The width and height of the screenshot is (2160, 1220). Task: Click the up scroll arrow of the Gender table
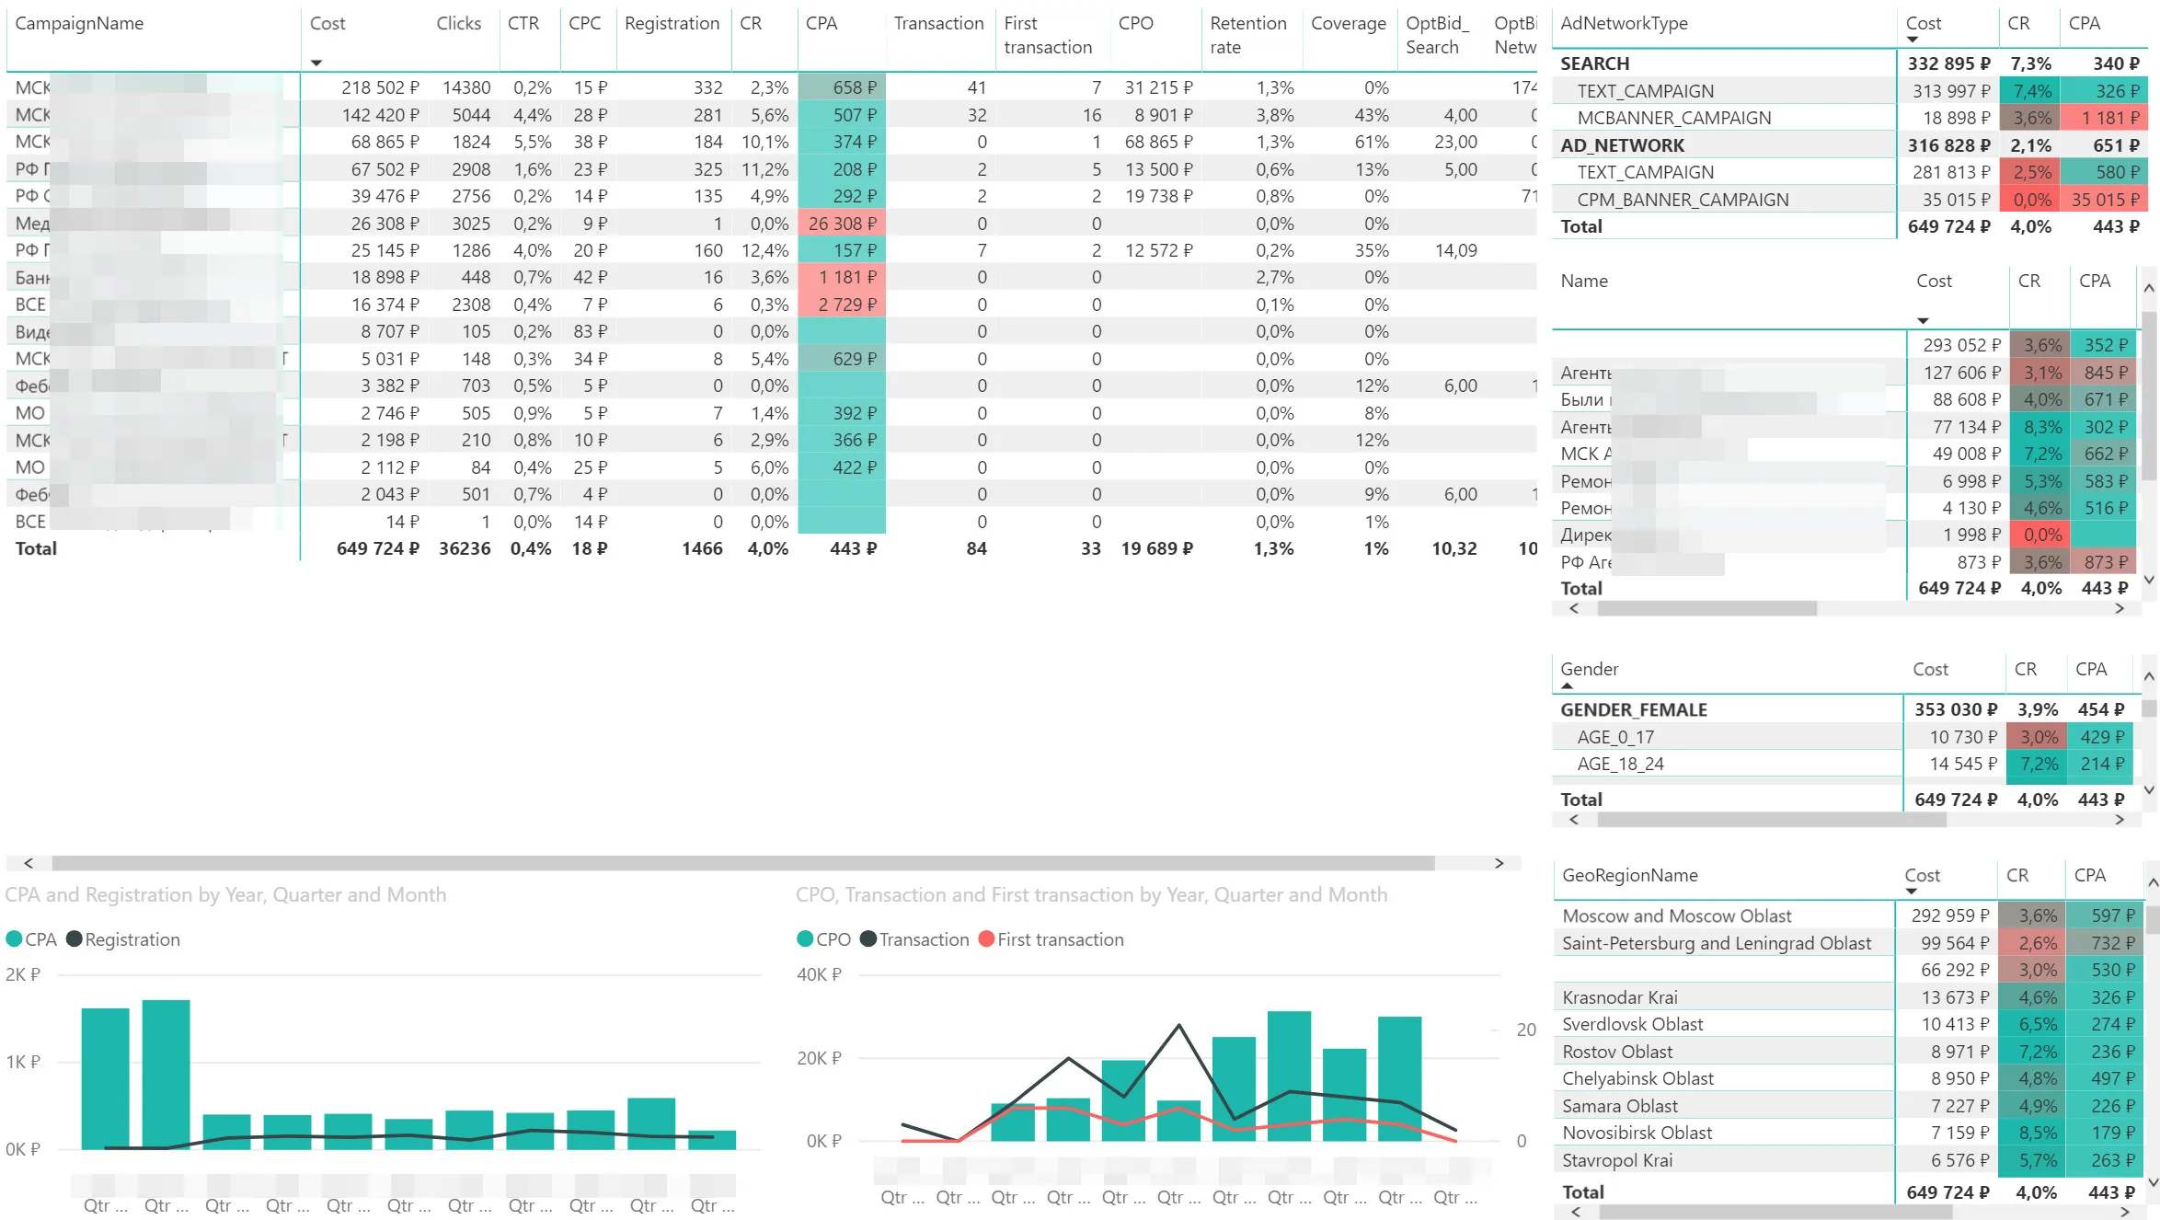pyautogui.click(x=2149, y=676)
